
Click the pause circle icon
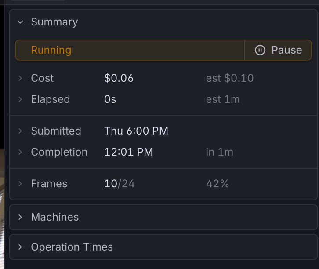[x=260, y=50]
